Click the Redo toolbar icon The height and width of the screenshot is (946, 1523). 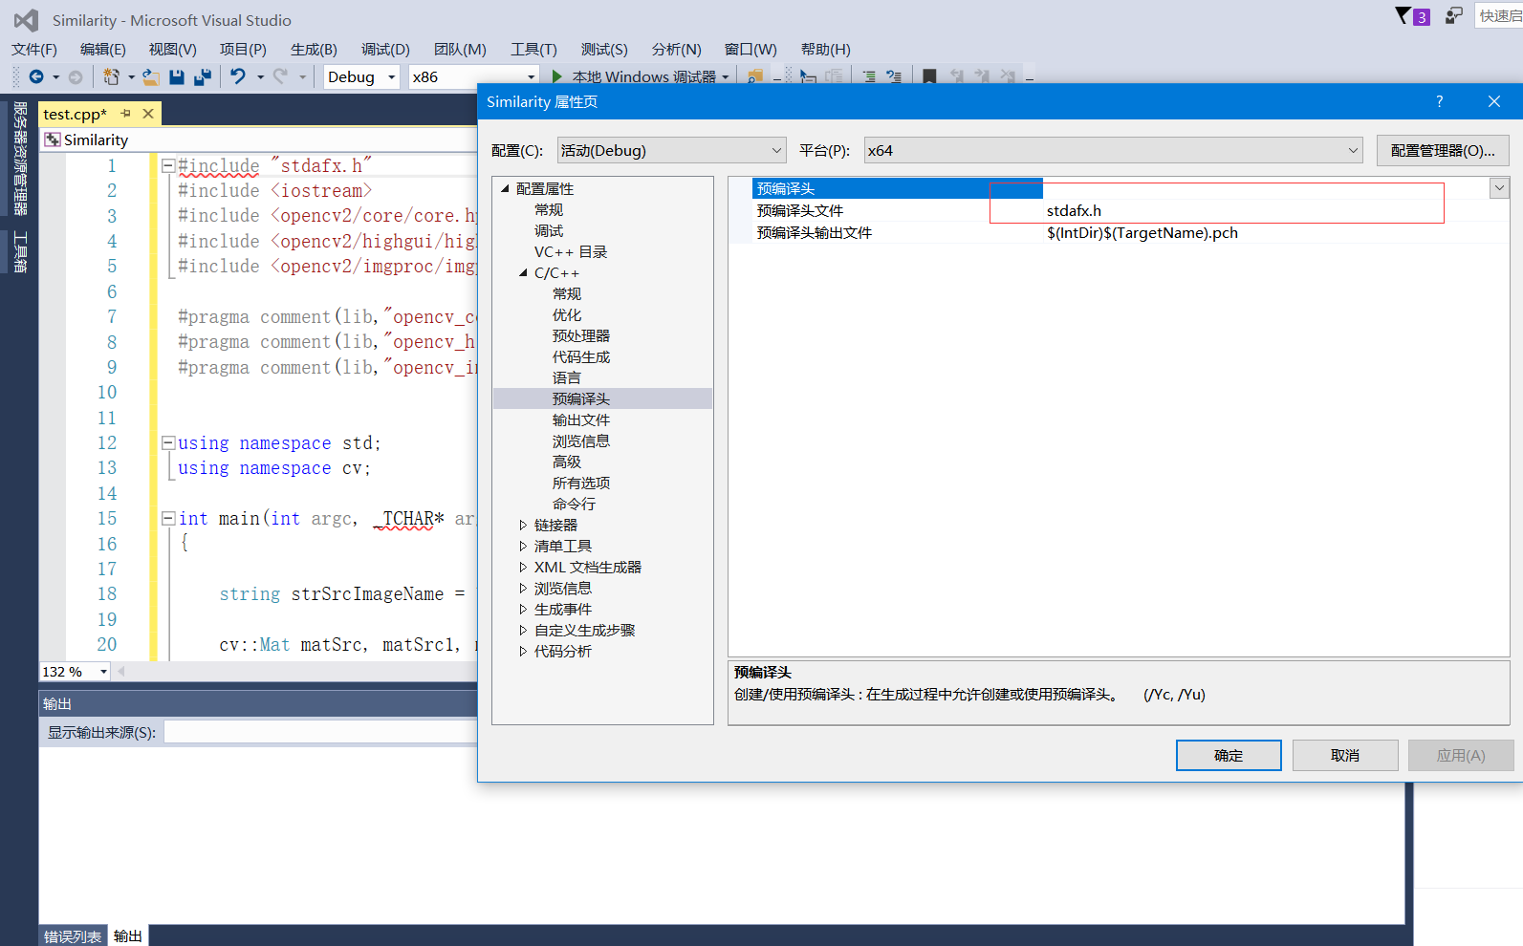(x=280, y=76)
